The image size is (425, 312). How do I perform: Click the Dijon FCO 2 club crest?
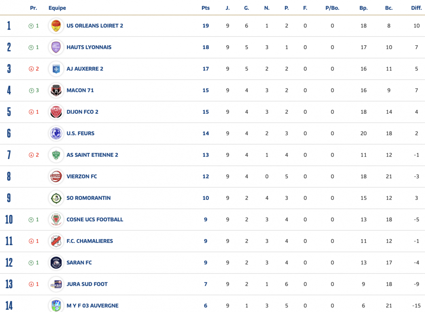(x=56, y=112)
